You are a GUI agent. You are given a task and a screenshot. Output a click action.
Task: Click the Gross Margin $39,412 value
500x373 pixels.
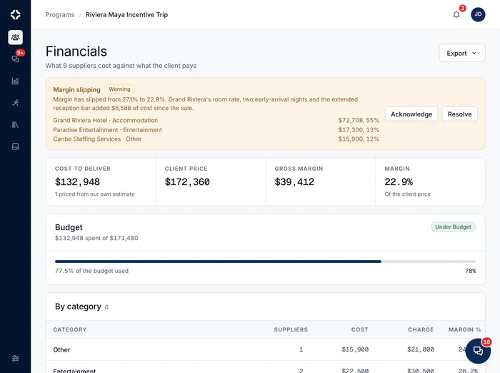click(294, 182)
